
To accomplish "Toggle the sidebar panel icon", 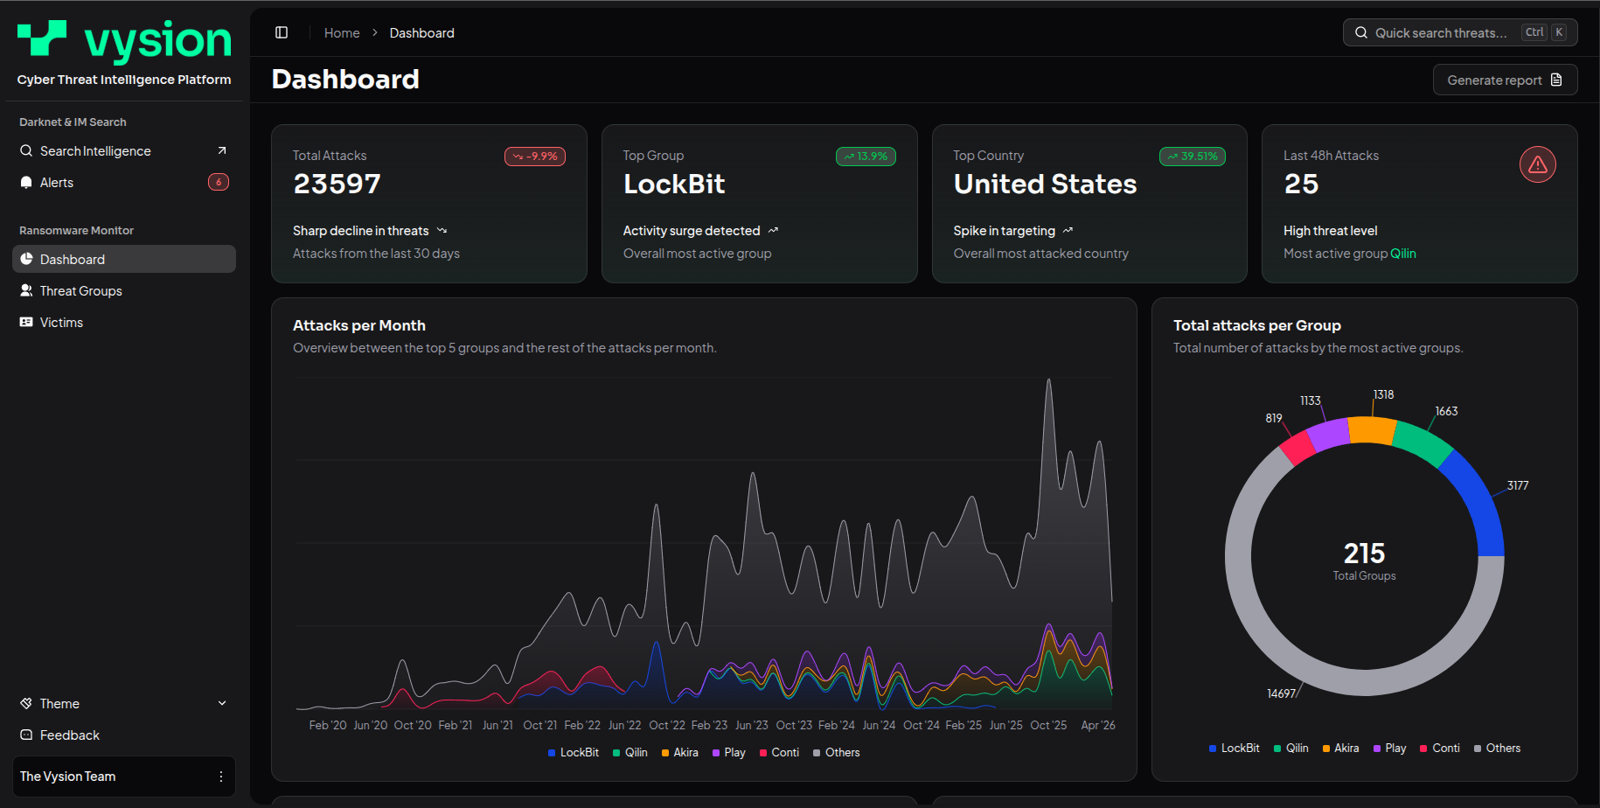I will [282, 32].
